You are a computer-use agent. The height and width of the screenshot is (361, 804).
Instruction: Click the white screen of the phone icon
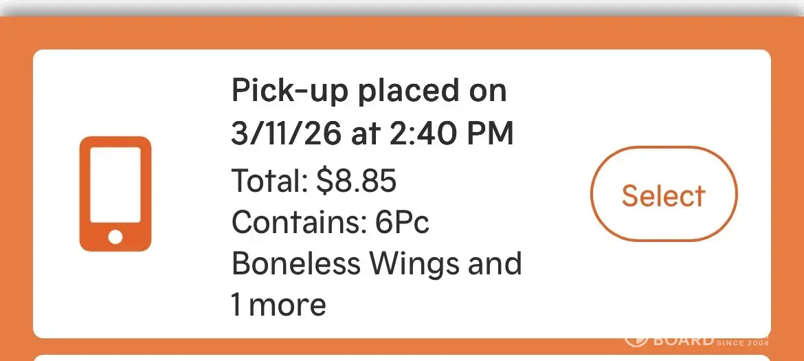[115, 184]
